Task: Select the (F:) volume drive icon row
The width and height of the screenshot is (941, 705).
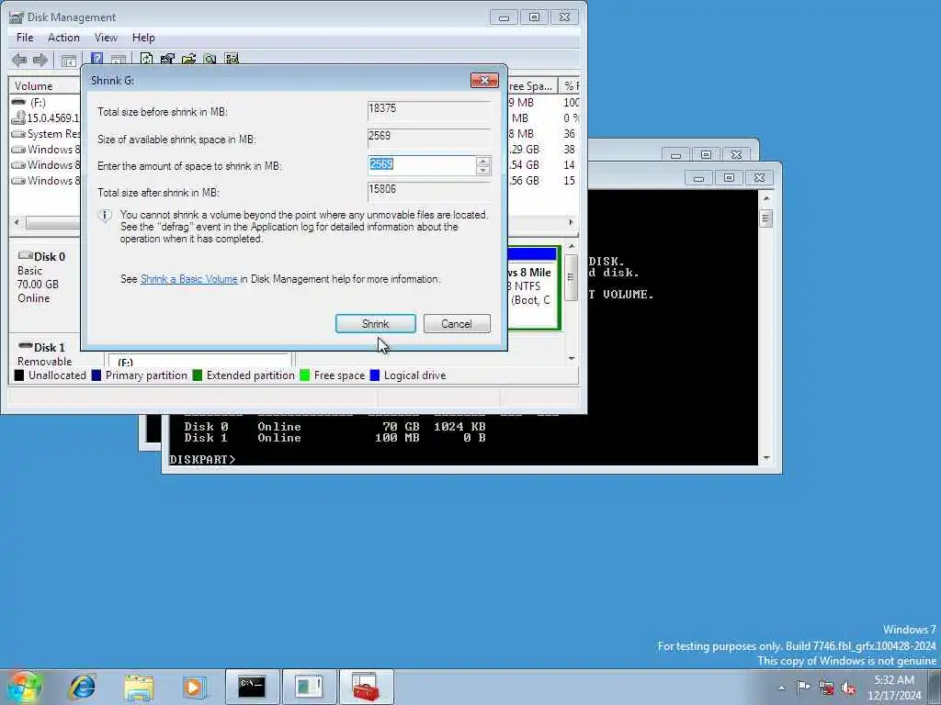Action: tap(18, 103)
